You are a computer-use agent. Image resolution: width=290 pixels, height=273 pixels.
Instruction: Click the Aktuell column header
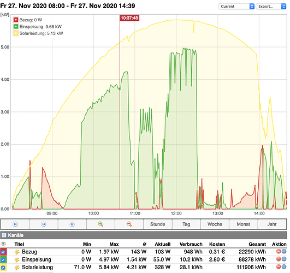pos(163,244)
